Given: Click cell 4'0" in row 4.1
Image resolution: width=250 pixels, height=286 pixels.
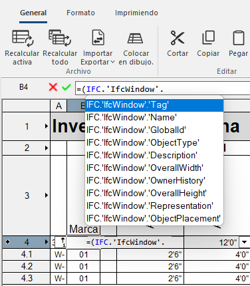Looking at the screenshot, I should (x=217, y=255).
